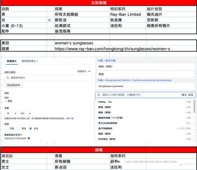Click the info icon beside 包含符合以下条件的用户
The image size is (197, 170).
pos(29,138)
